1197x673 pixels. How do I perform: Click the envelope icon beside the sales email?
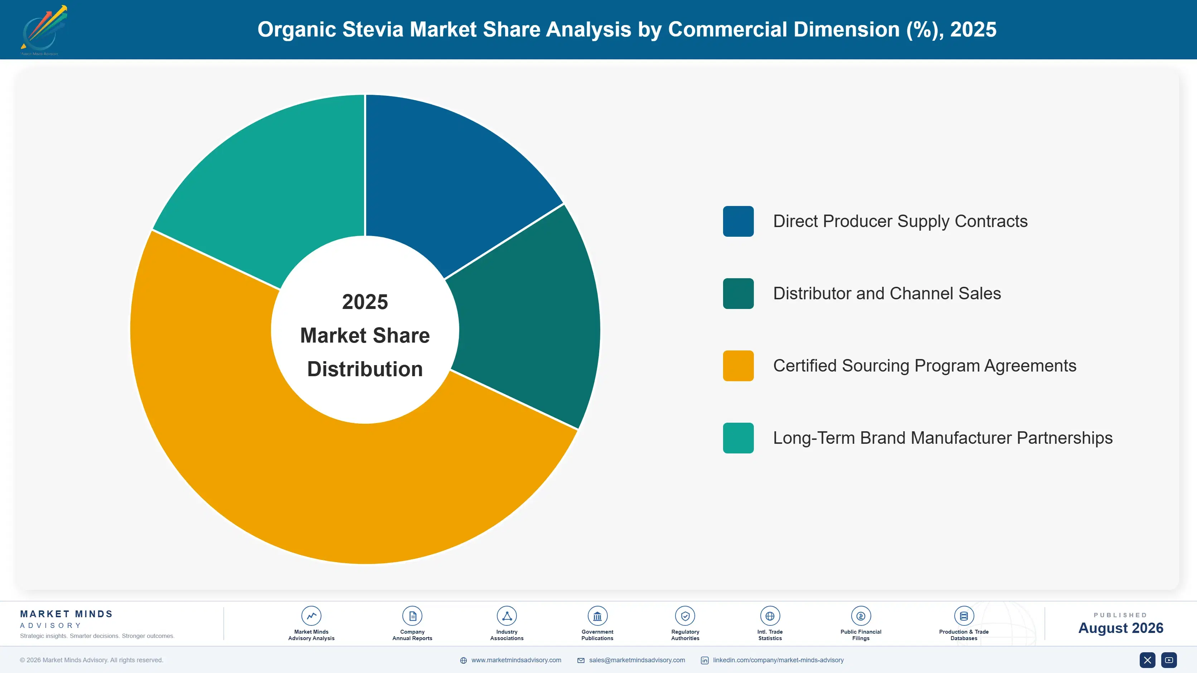click(x=581, y=660)
